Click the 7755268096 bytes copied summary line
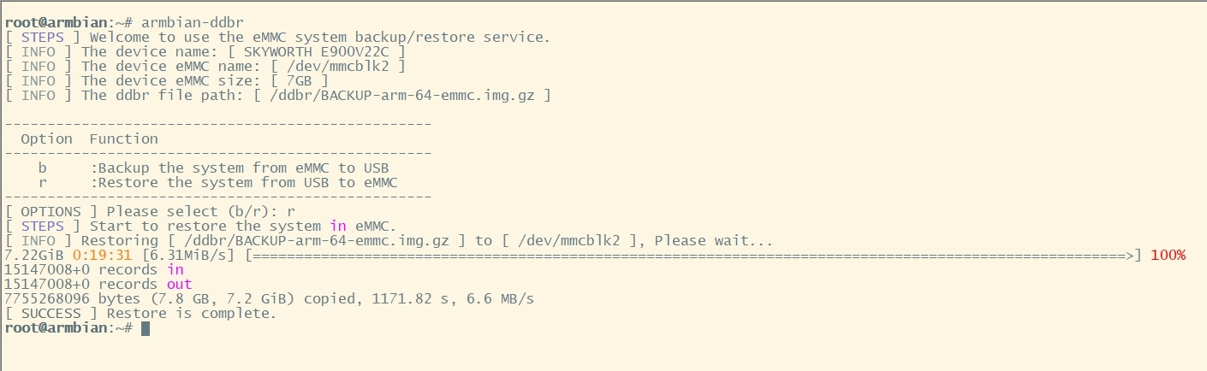Screen dimensions: 1207x371 tap(270, 298)
